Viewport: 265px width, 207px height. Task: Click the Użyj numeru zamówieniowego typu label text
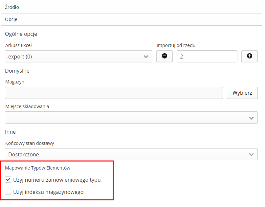pos(57,180)
